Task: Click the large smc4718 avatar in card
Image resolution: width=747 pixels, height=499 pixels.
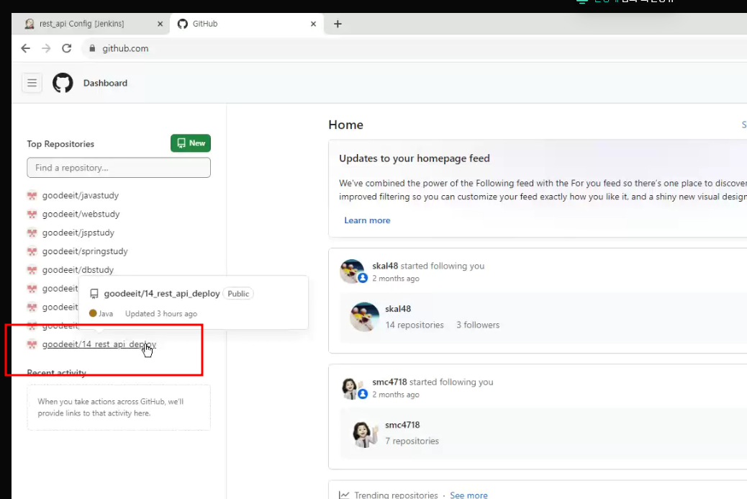Action: (x=364, y=433)
